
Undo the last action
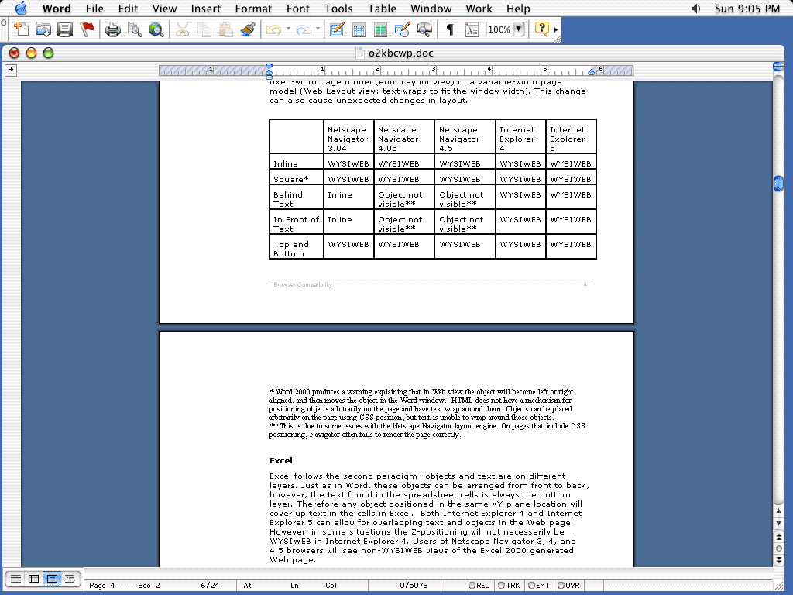pos(273,29)
